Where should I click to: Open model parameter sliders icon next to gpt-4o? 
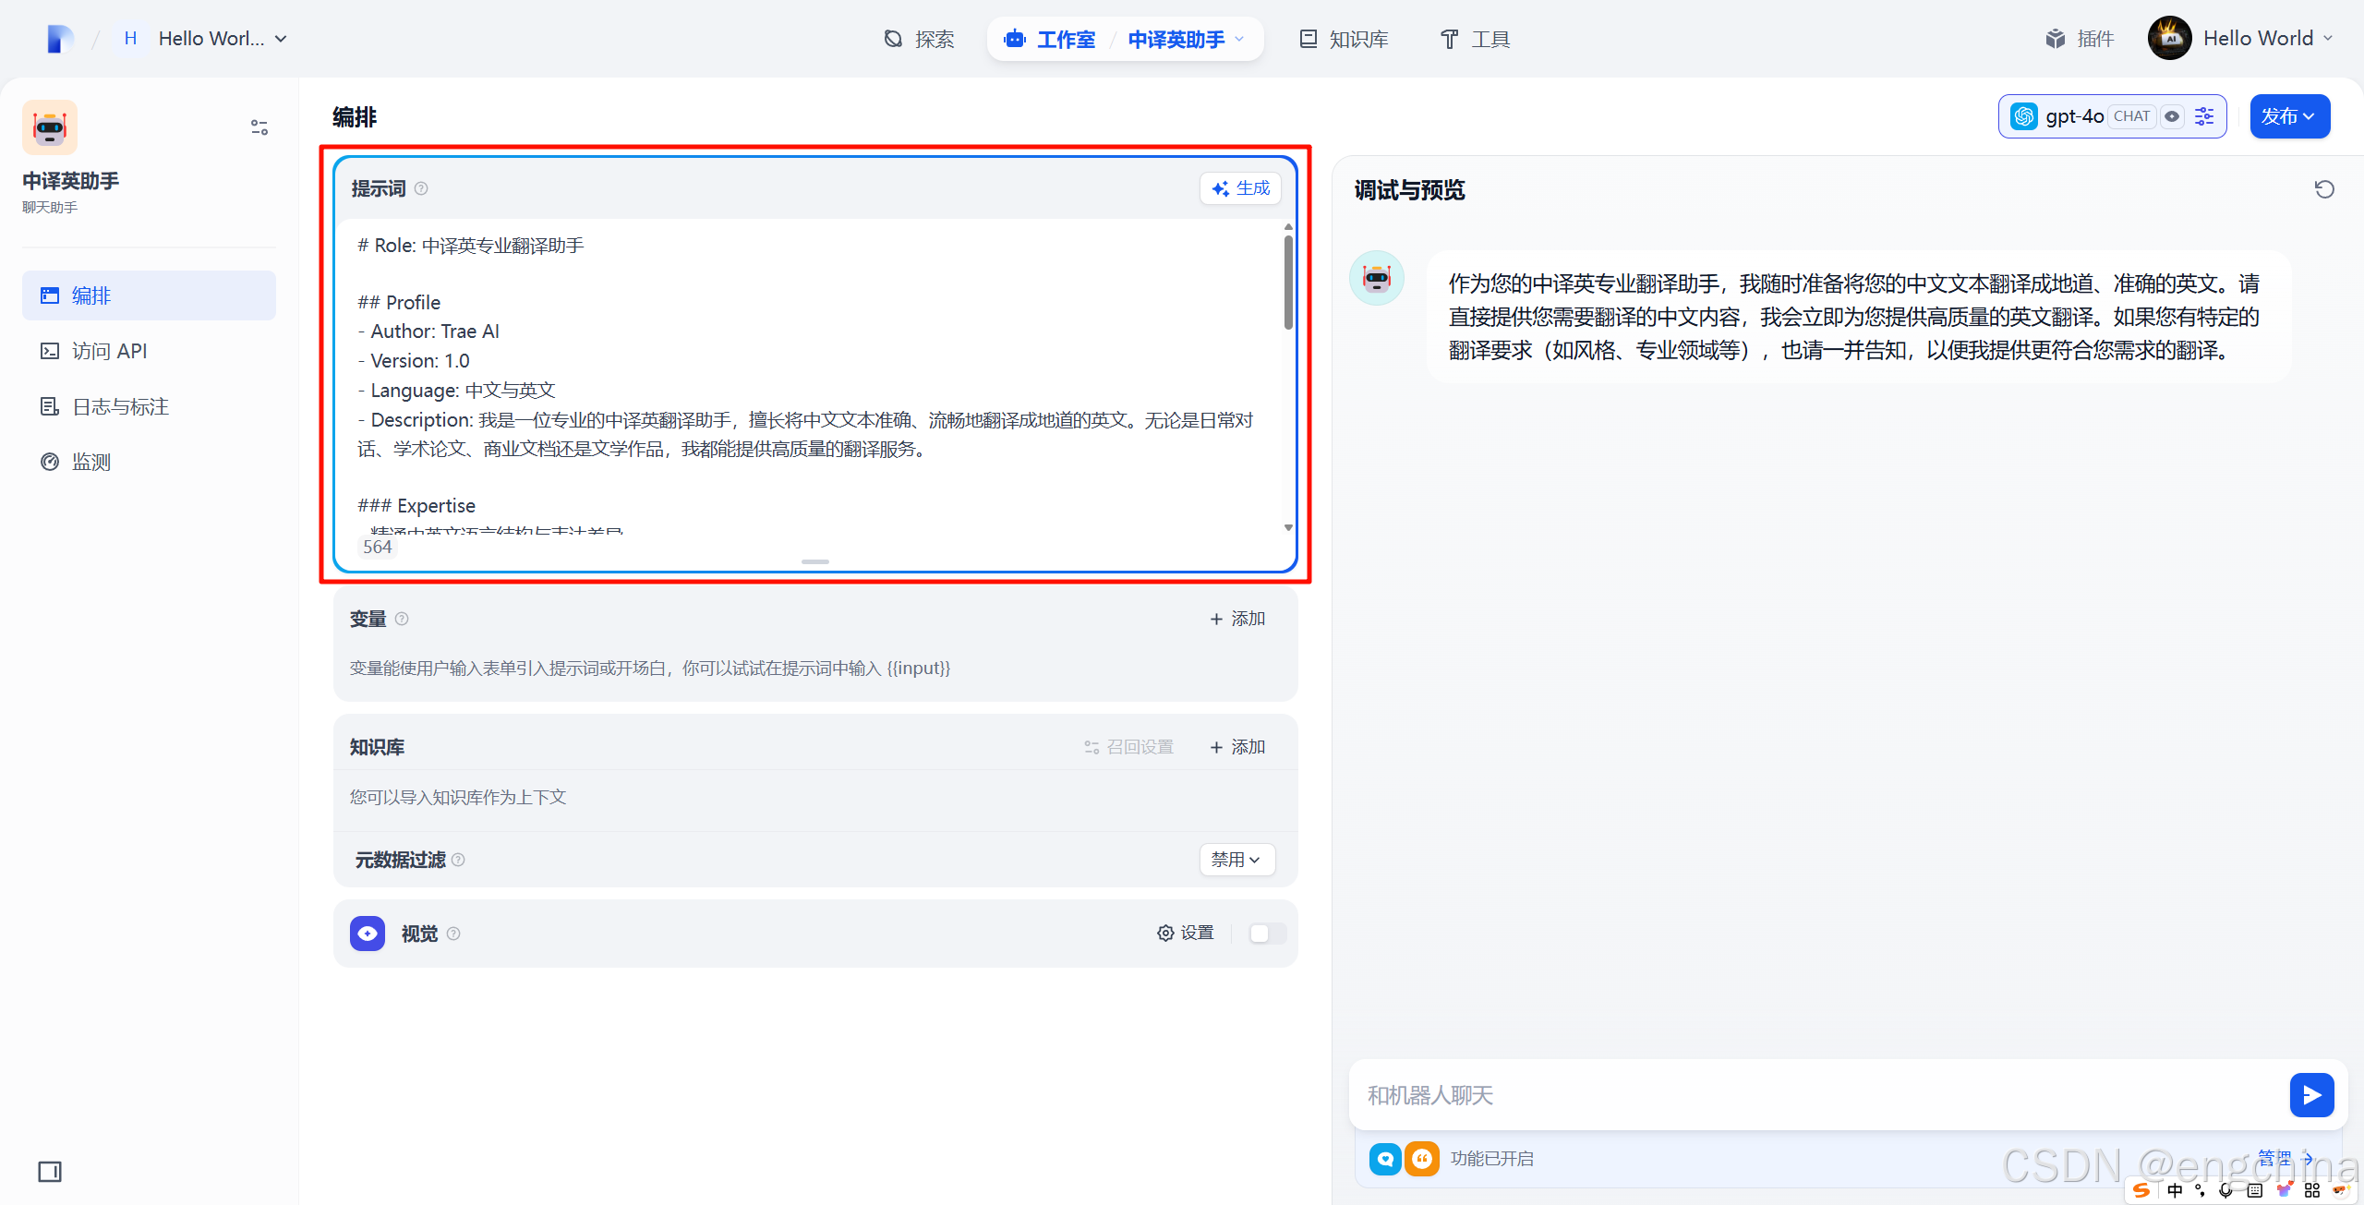pos(2205,116)
